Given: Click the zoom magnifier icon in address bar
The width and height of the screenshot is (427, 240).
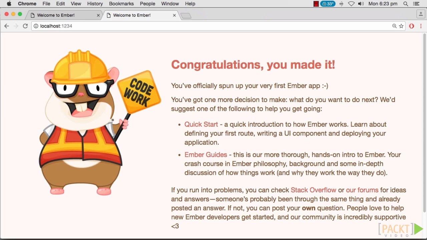Looking at the screenshot, I should click(394, 26).
